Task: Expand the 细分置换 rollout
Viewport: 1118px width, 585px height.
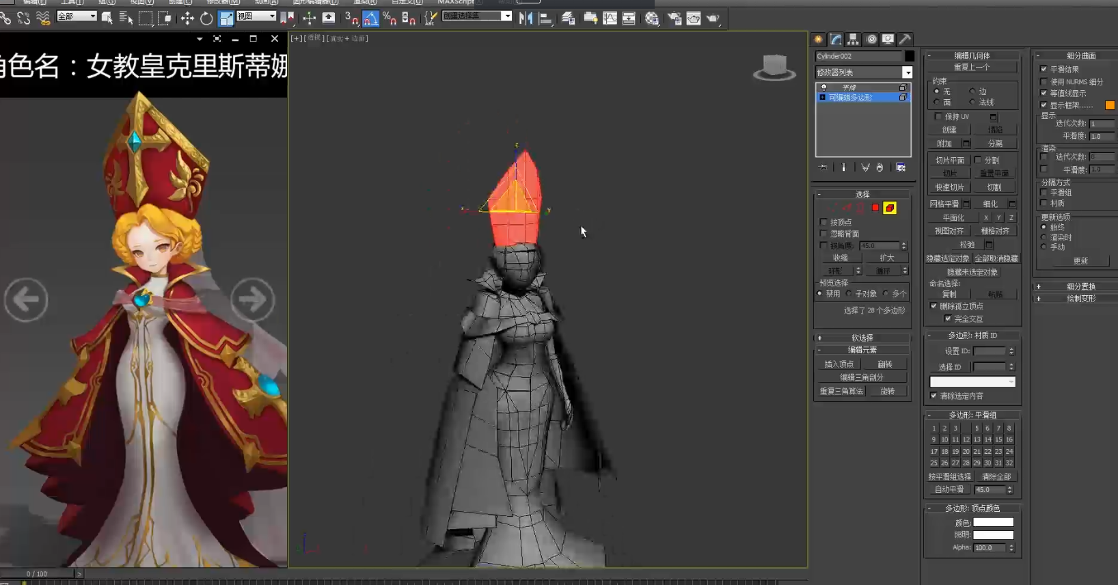Action: click(x=1076, y=286)
